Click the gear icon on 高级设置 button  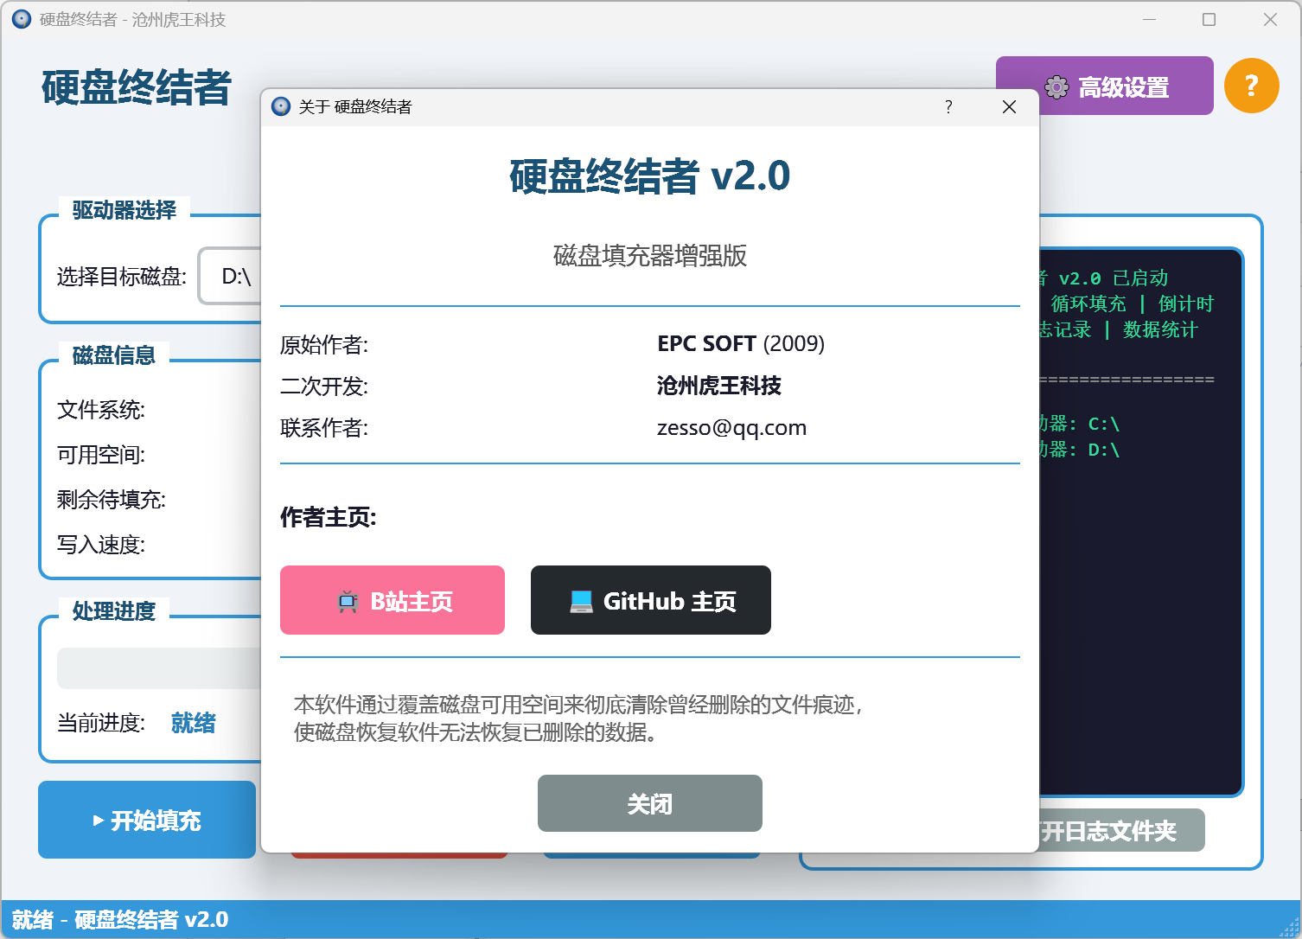pyautogui.click(x=1055, y=86)
